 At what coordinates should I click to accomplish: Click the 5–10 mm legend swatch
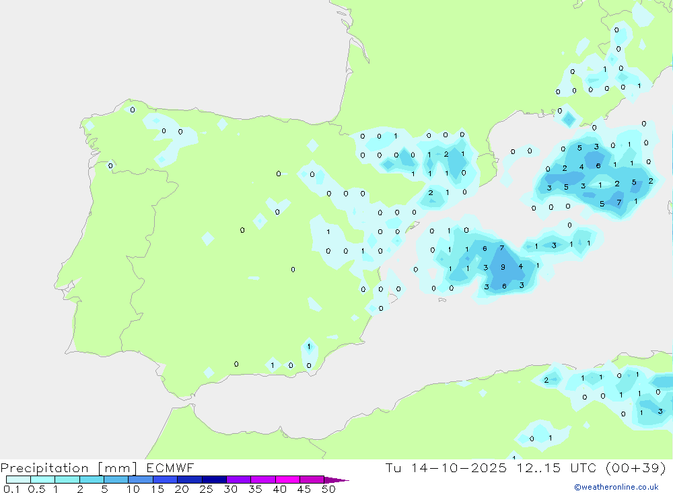(116, 480)
